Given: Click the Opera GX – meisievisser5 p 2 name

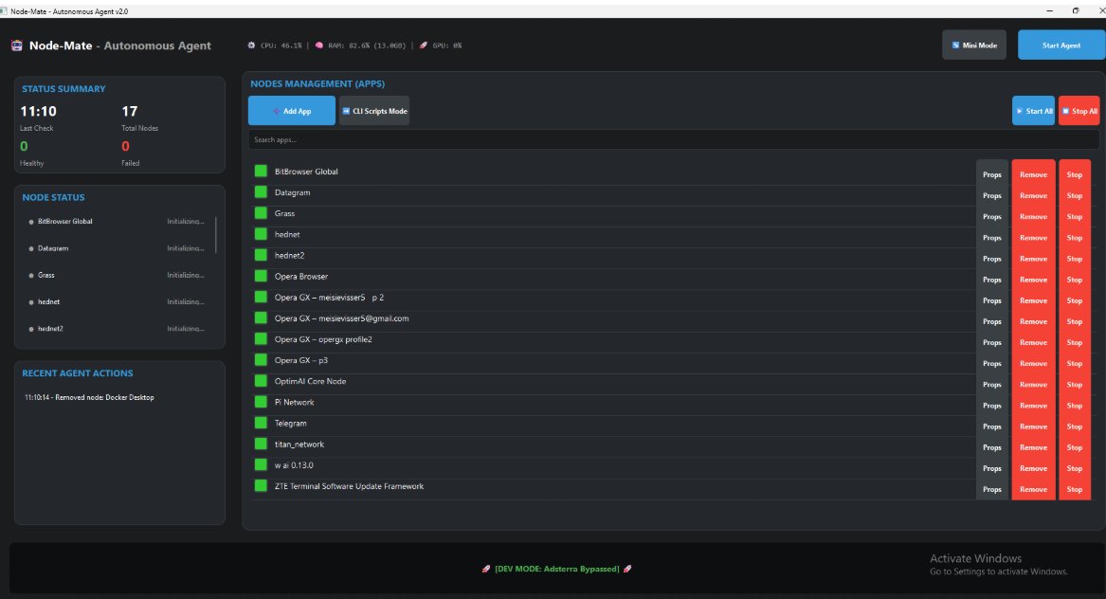Looking at the screenshot, I should [x=330, y=297].
